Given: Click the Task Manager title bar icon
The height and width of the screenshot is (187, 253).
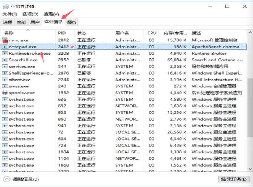Looking at the screenshot, I should [x=6, y=6].
